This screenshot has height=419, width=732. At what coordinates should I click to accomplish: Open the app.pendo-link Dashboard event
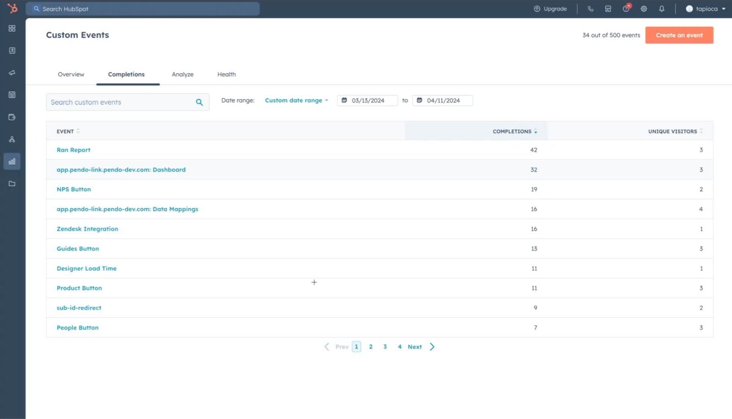(x=121, y=170)
